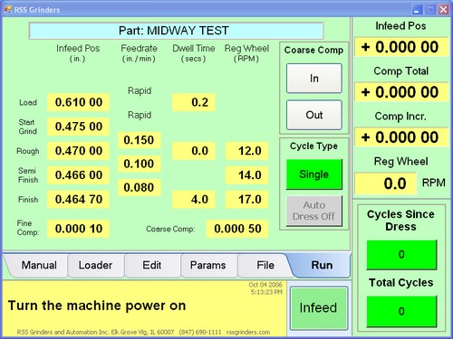Select feedrate field 0.100
Screen dimensions: 453x339
coord(139,164)
